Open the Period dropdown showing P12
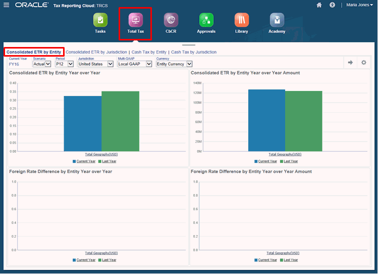This screenshot has width=378, height=274. (x=65, y=64)
